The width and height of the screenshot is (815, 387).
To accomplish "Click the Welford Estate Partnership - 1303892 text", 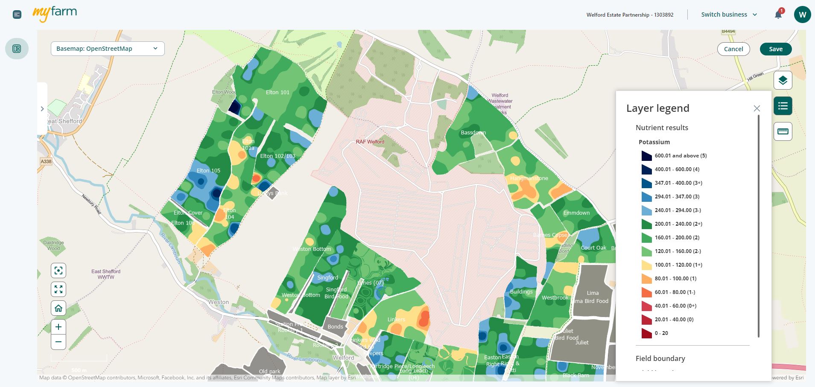I will pyautogui.click(x=630, y=15).
